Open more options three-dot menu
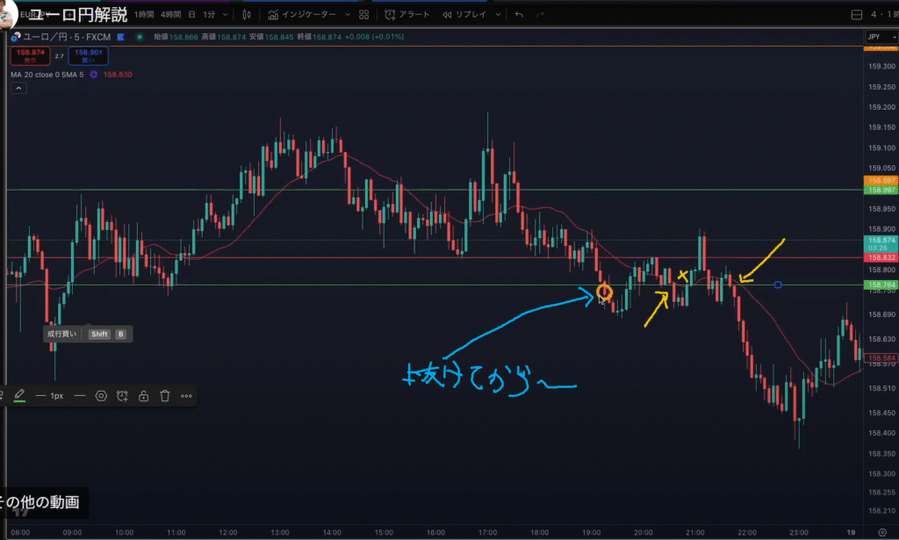This screenshot has width=899, height=540. [186, 396]
